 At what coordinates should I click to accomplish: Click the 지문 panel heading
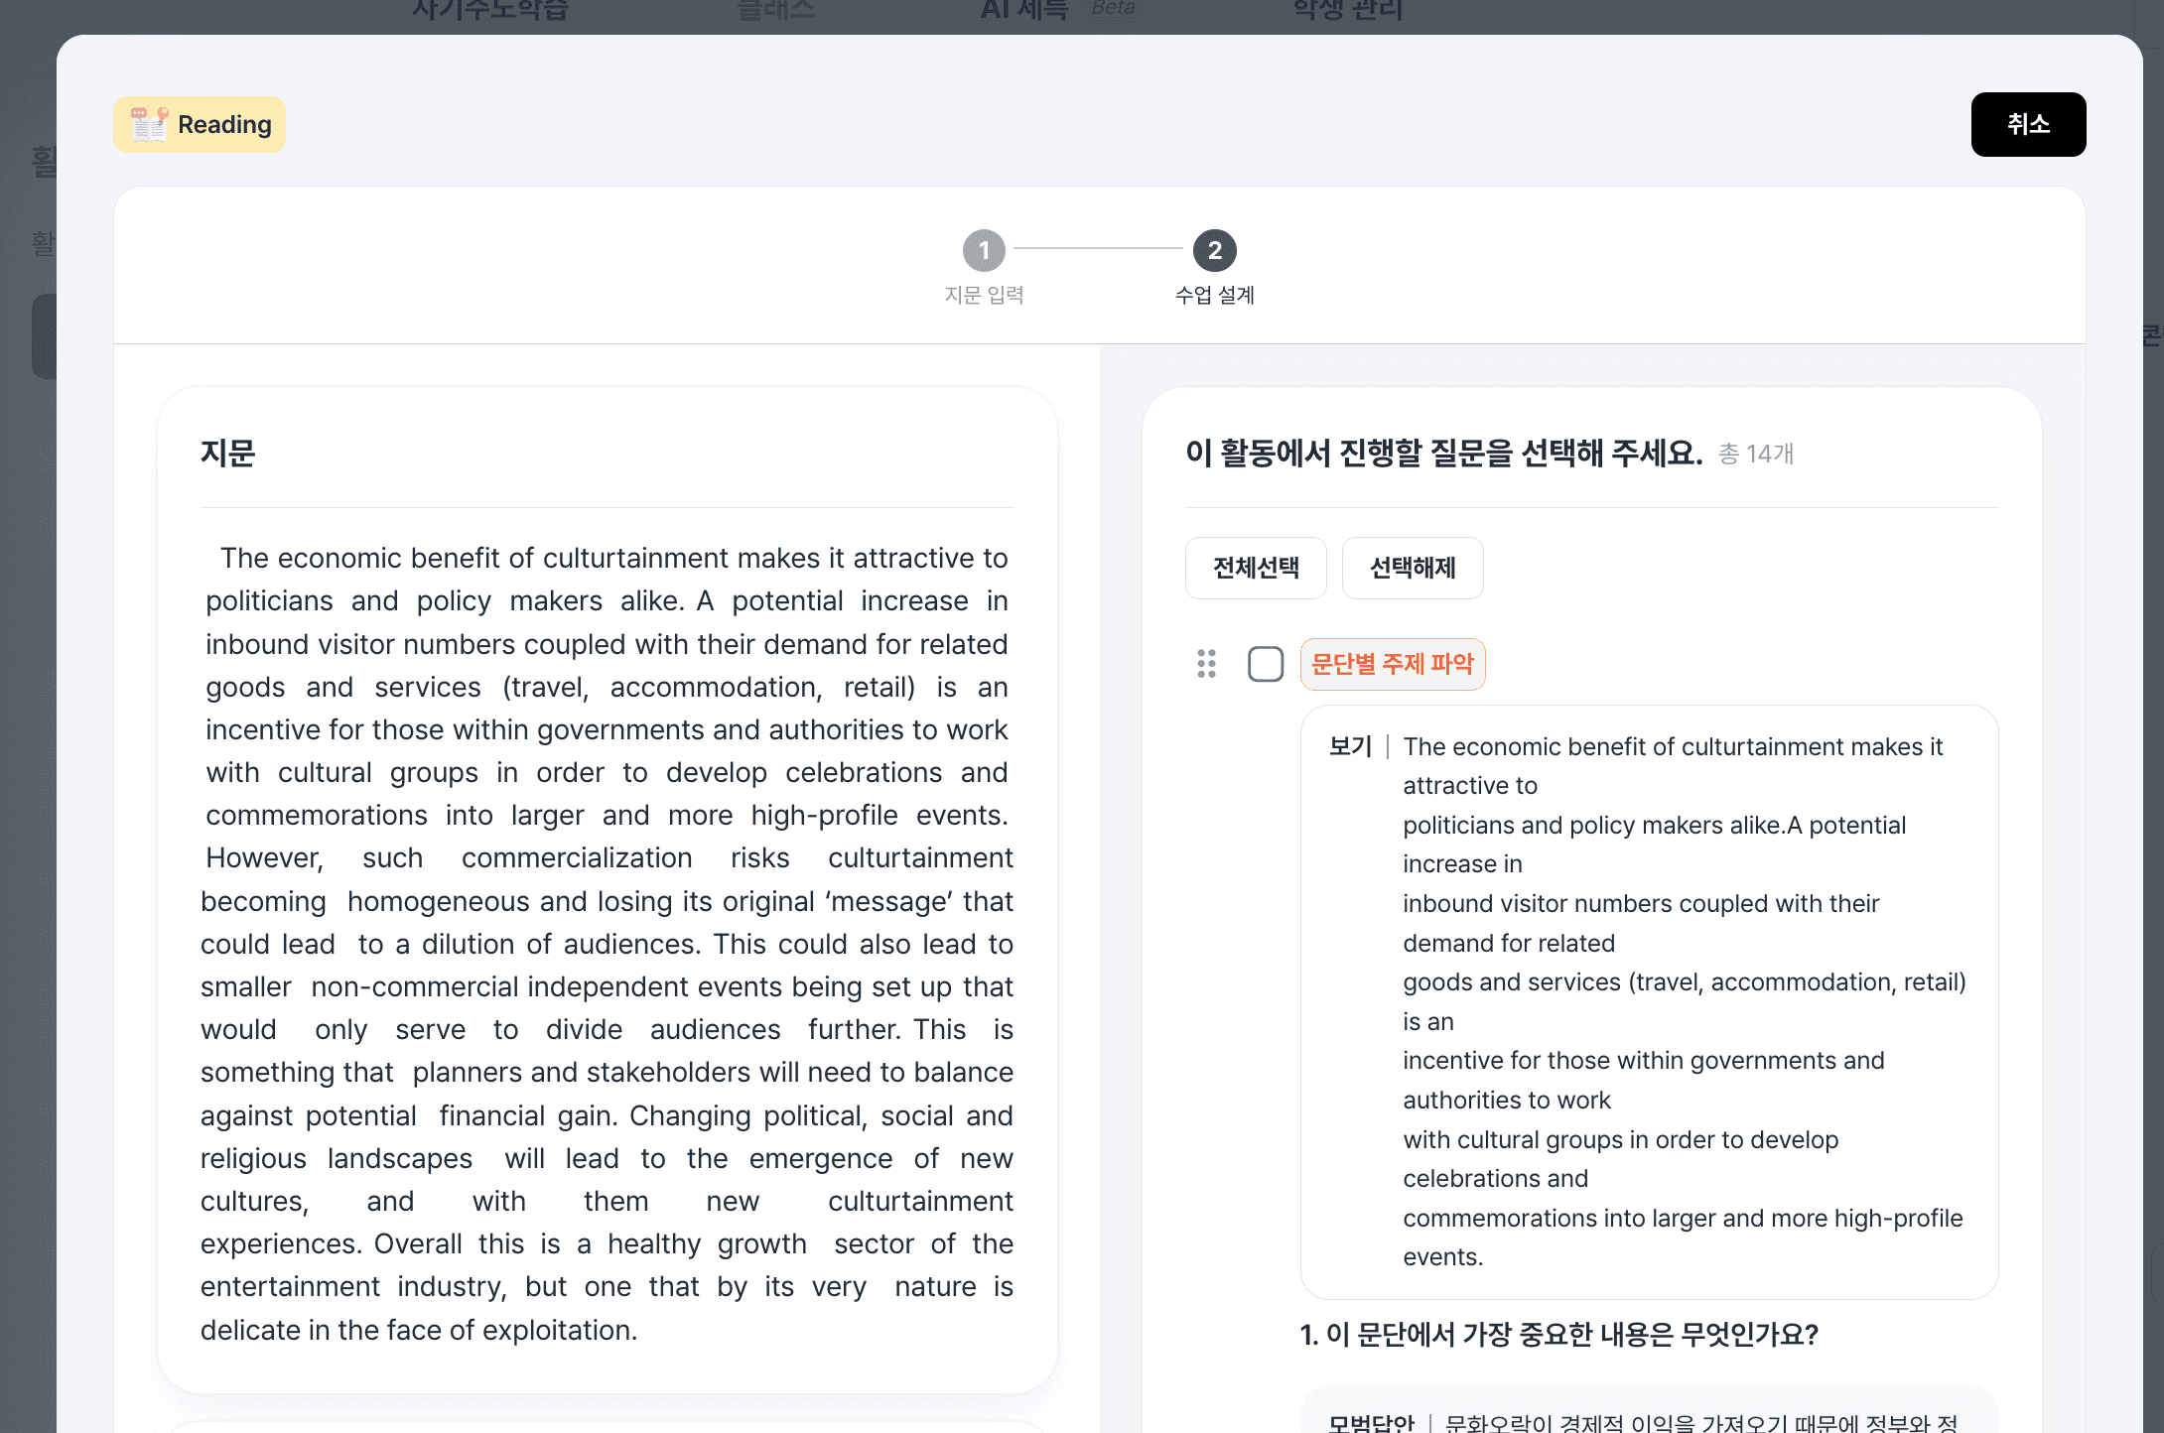tap(227, 453)
